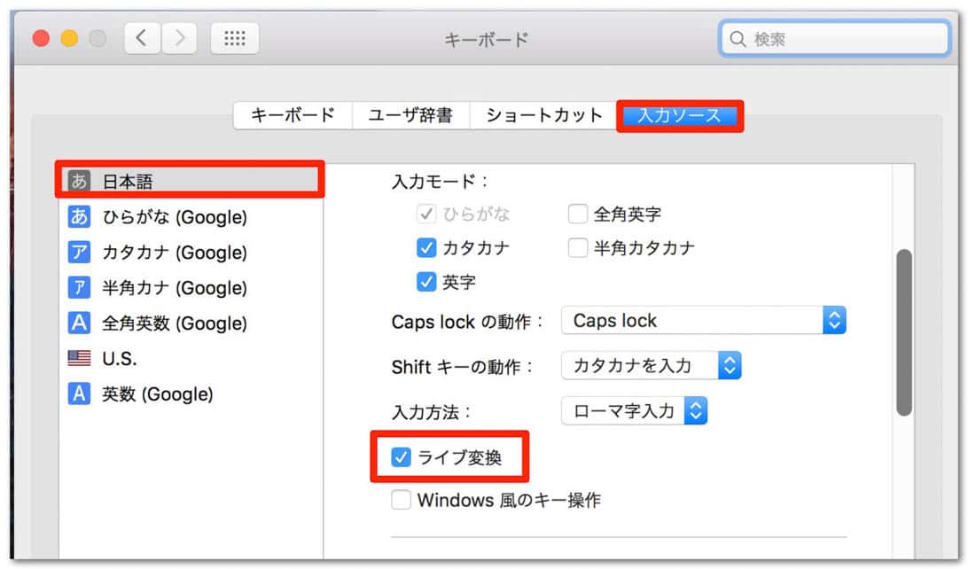Click the settings pane vertical scrollbar

coord(904,332)
